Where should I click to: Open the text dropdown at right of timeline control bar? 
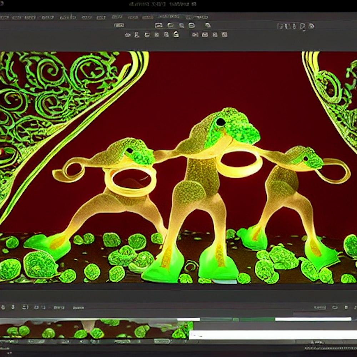tap(320, 307)
